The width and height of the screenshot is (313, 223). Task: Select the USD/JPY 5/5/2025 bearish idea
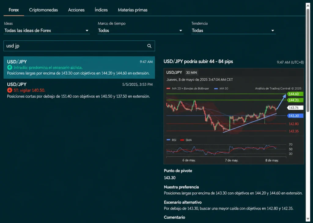[x=79, y=90]
